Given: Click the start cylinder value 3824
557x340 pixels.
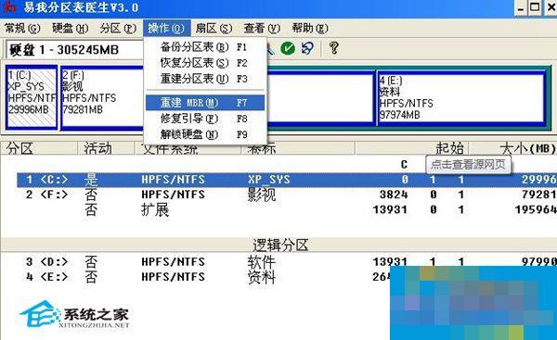Looking at the screenshot, I should coord(394,195).
